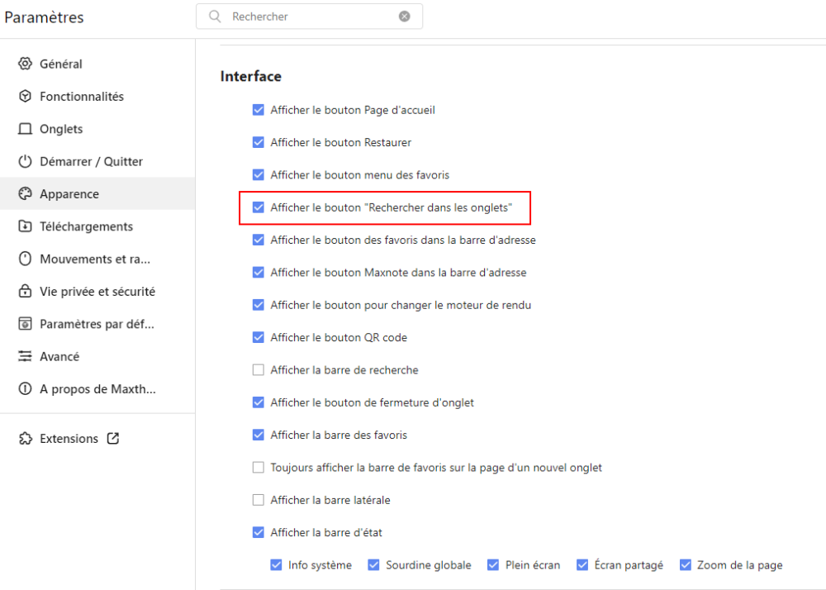Click the Extensions puzzle piece icon
Viewport: 826px width, 590px height.
[x=25, y=439]
